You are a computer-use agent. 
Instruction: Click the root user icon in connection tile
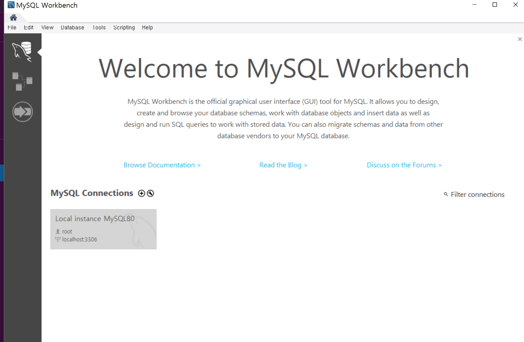(x=58, y=232)
